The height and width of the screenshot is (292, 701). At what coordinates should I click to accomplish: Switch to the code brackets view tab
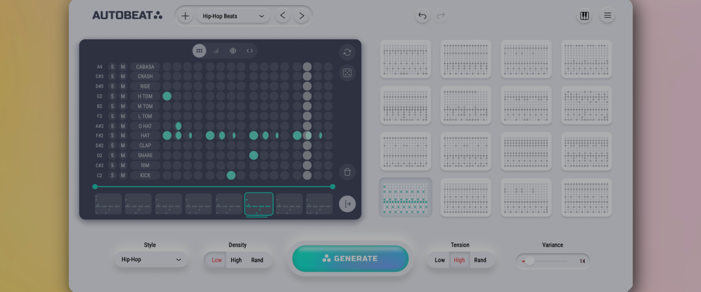[x=249, y=51]
